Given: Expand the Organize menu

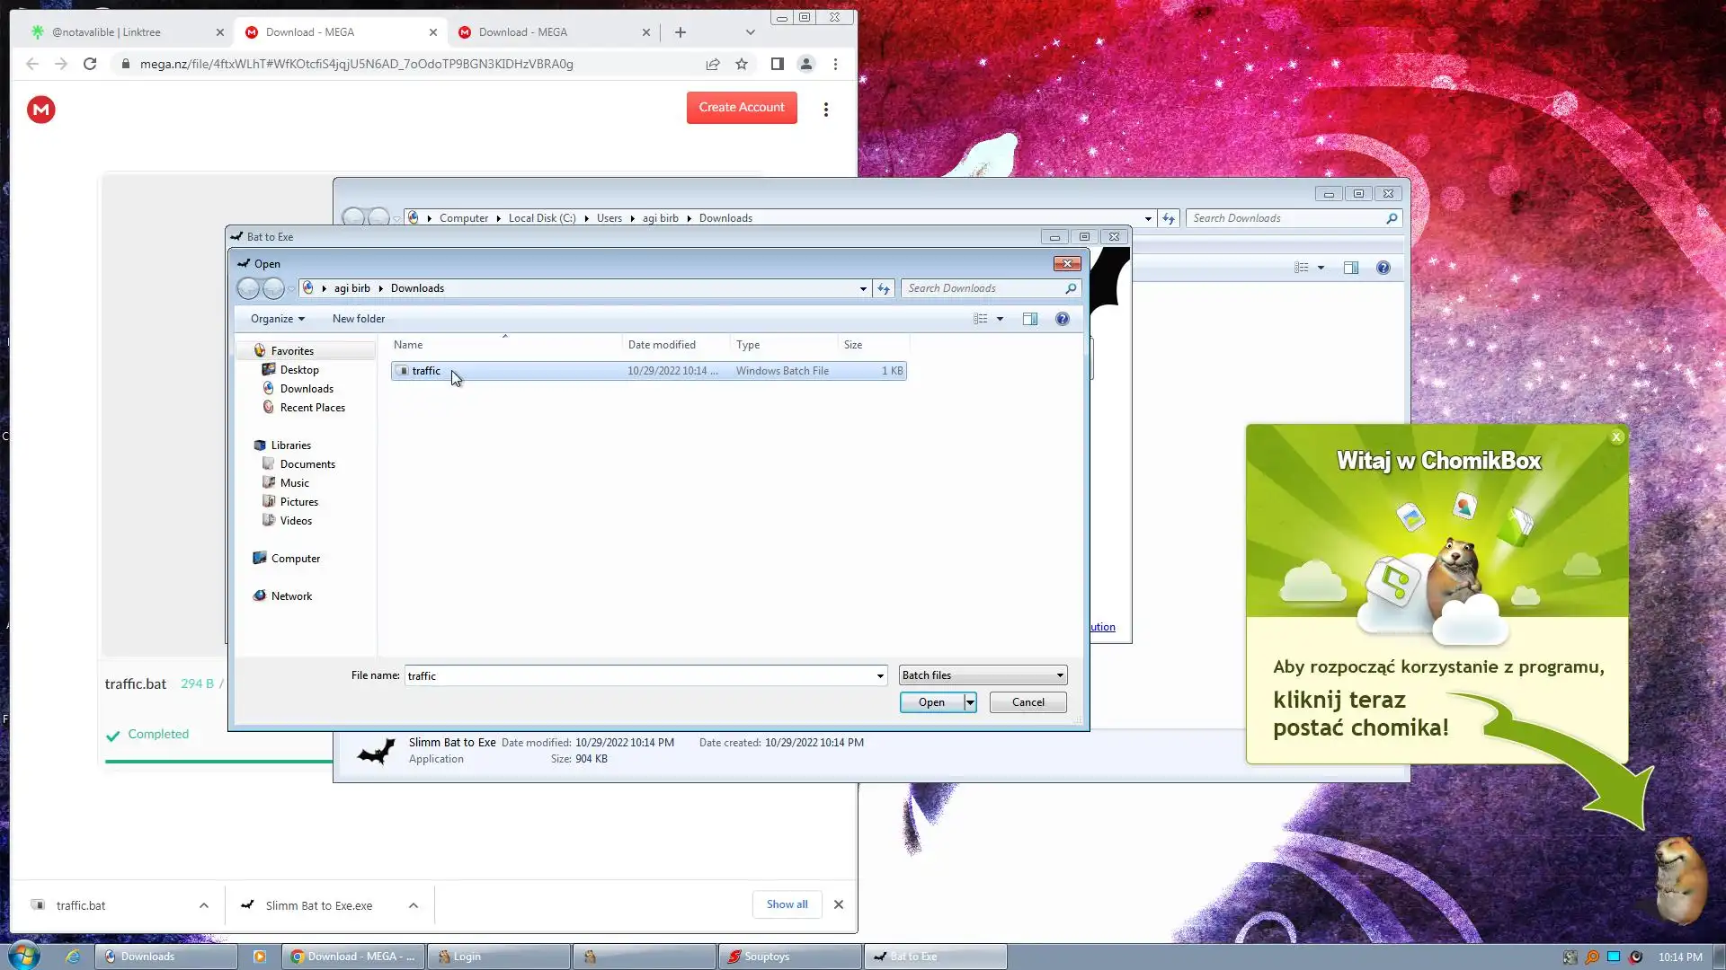Looking at the screenshot, I should coord(277,319).
